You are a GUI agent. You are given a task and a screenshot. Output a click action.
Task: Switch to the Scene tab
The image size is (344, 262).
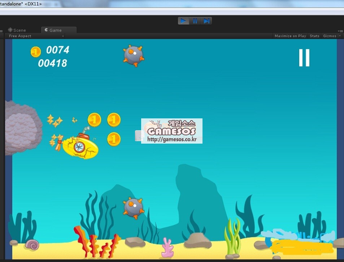pos(17,30)
